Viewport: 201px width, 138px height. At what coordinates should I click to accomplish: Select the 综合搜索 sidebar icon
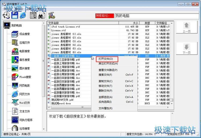15,34
